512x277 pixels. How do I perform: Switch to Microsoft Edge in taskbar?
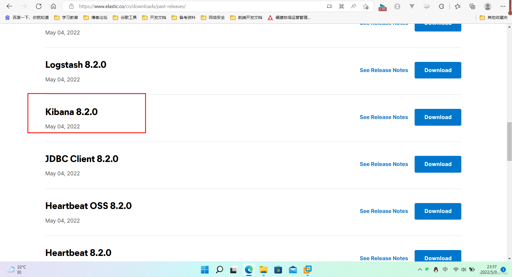pos(249,270)
